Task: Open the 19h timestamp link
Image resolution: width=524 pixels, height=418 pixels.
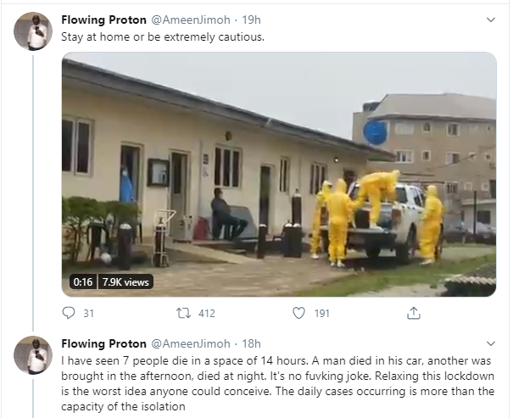Action: 251,20
